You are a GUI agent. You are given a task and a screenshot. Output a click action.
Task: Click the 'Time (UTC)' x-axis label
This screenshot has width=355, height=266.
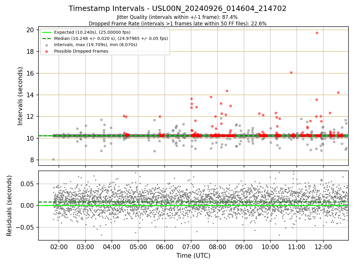(193, 256)
